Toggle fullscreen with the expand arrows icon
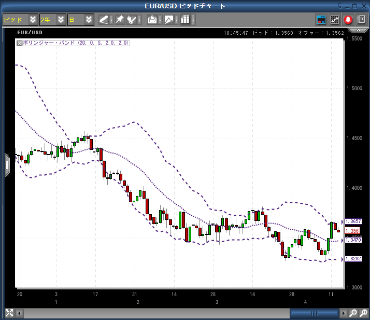Screen dimensions: 370x320 point(9,313)
